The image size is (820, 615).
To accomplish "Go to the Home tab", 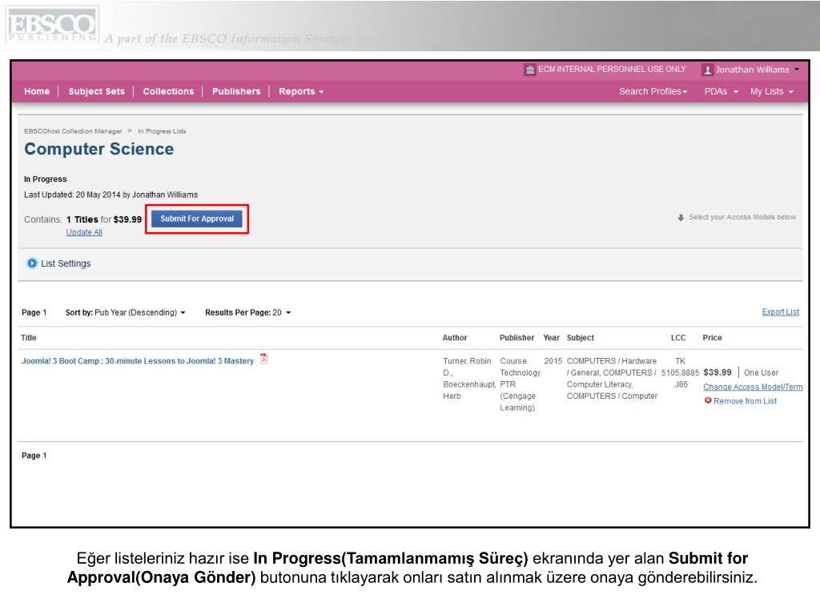I will pos(37,91).
